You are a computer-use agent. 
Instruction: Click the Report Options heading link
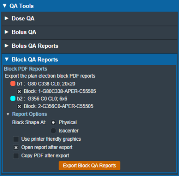pyautogui.click(x=30, y=114)
